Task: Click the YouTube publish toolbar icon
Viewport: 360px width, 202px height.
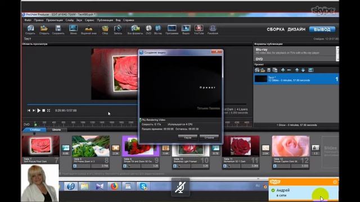Action: tap(199, 30)
